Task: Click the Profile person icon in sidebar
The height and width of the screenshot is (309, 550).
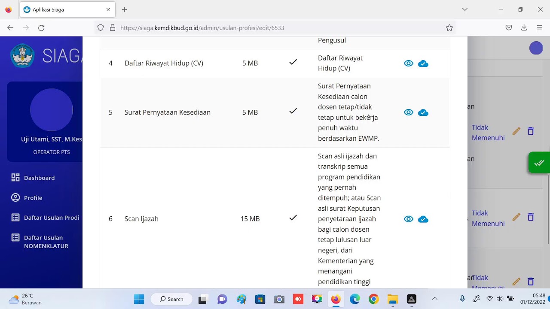Action: (x=15, y=197)
